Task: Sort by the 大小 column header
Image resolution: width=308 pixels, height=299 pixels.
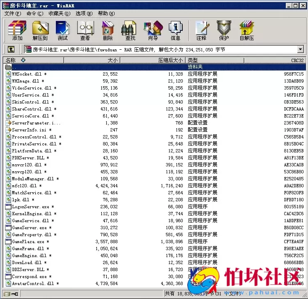Action: click(92, 60)
